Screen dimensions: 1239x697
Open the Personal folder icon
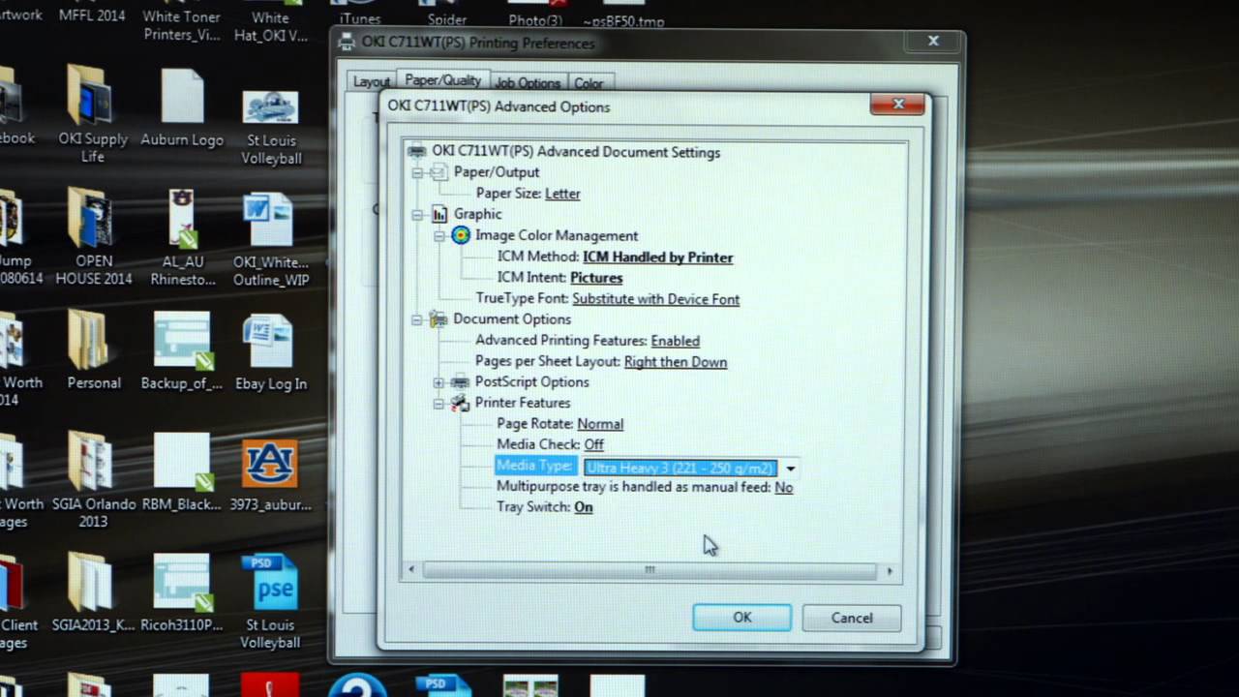coord(93,341)
